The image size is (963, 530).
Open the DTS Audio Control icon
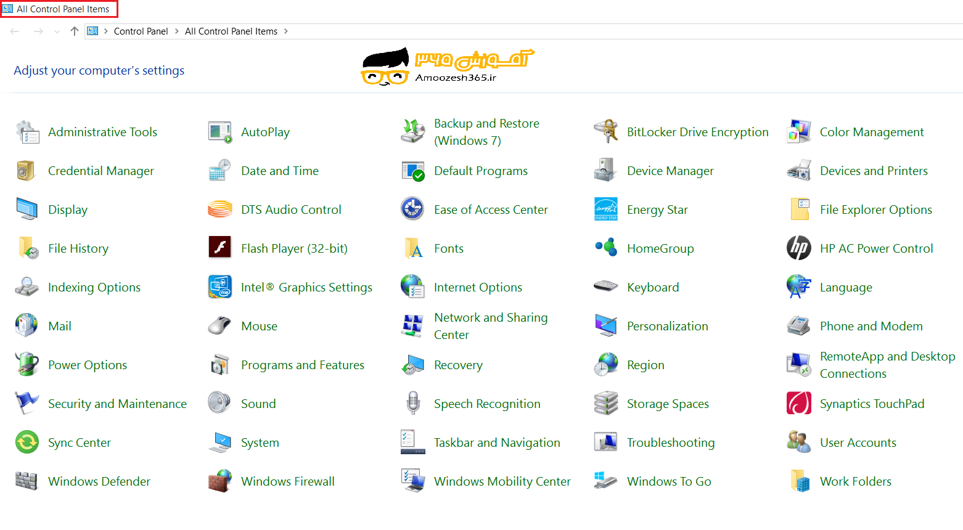[220, 210]
